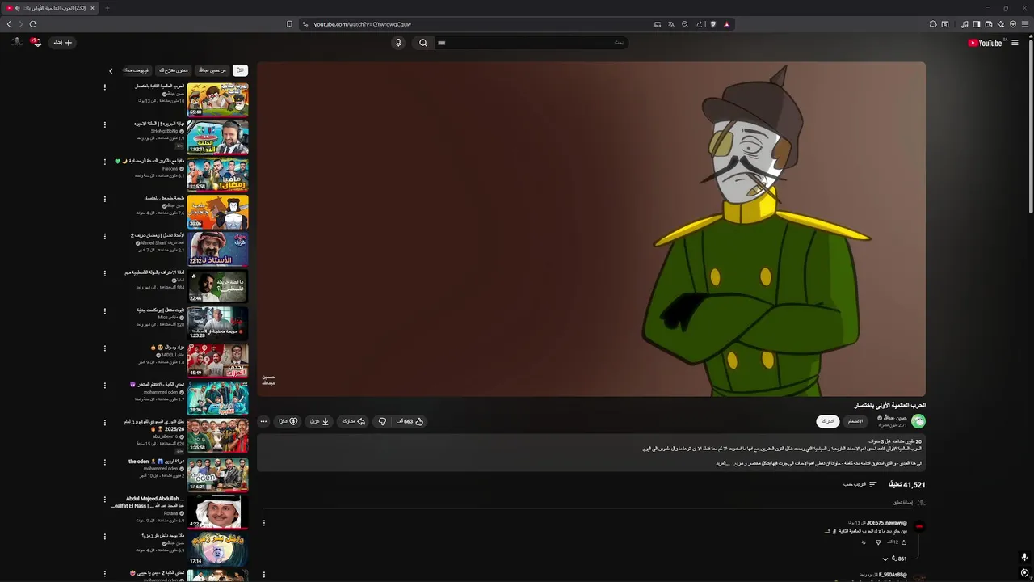This screenshot has height=582, width=1034.
Task: Dislike the JOE675_nawawy comment
Action: point(878,542)
